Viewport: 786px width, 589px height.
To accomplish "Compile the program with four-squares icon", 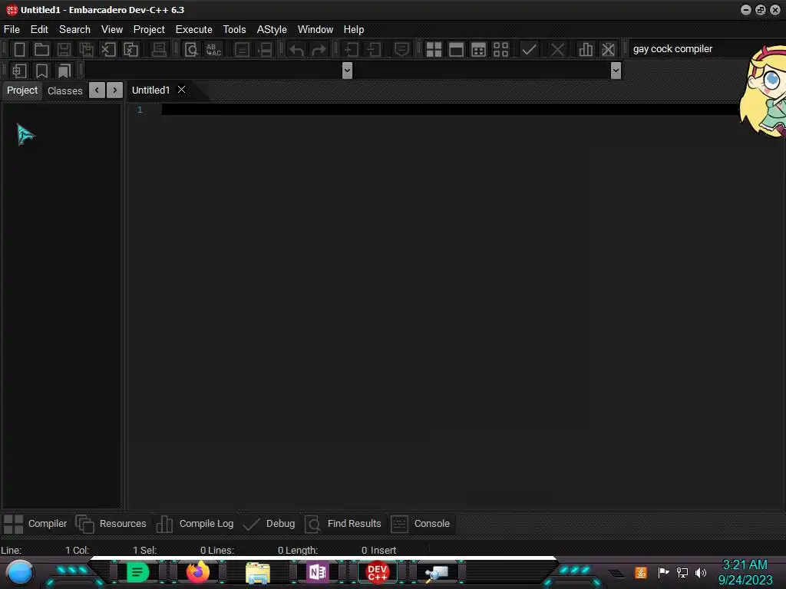I will (434, 49).
